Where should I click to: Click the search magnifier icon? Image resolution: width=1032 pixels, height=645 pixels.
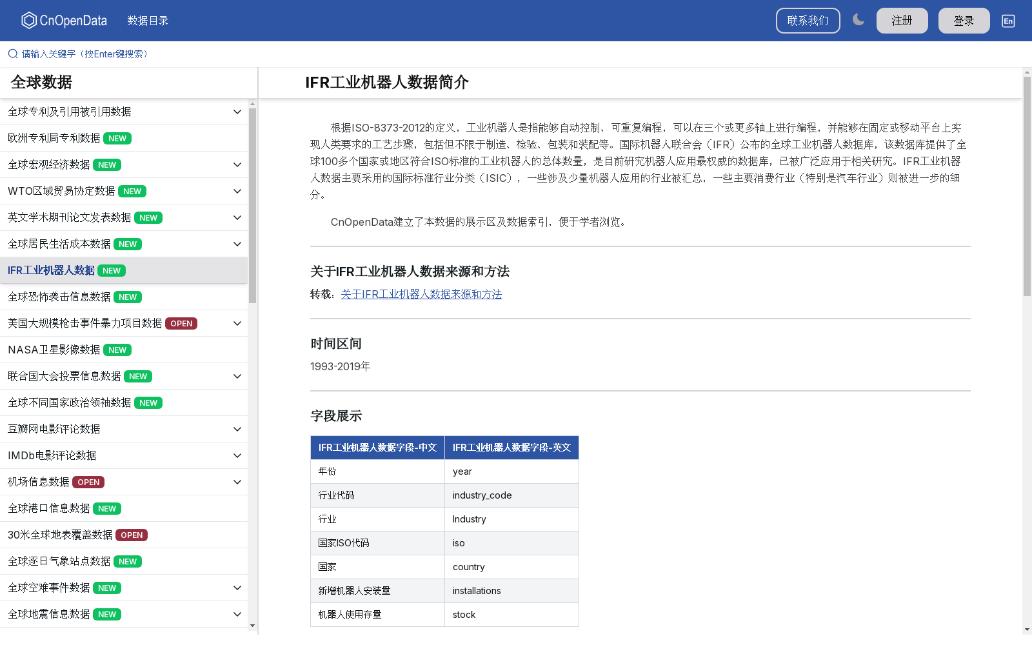point(13,54)
